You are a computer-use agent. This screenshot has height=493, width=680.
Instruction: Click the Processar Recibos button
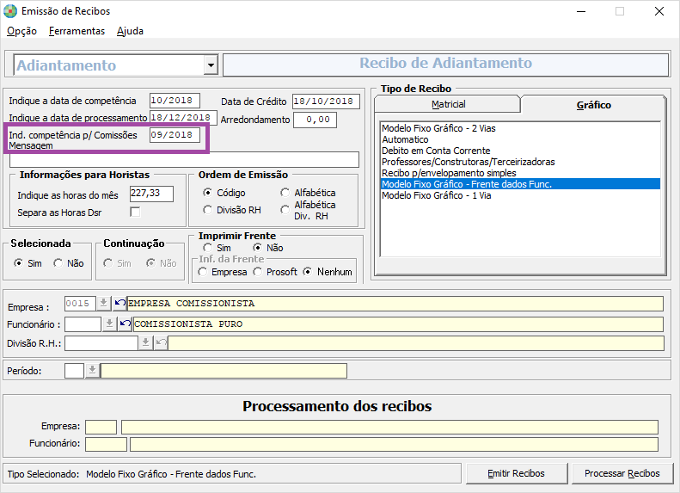(622, 473)
